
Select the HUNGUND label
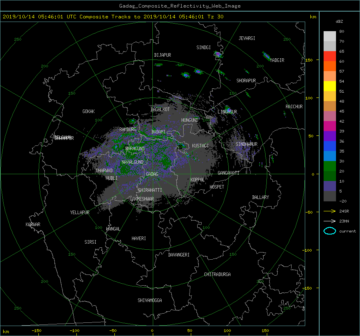point(190,120)
